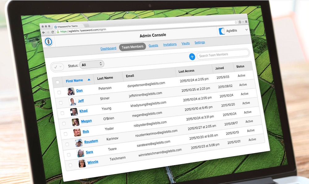Sort by the First Name column header
The height and width of the screenshot is (184, 309).
tap(74, 81)
